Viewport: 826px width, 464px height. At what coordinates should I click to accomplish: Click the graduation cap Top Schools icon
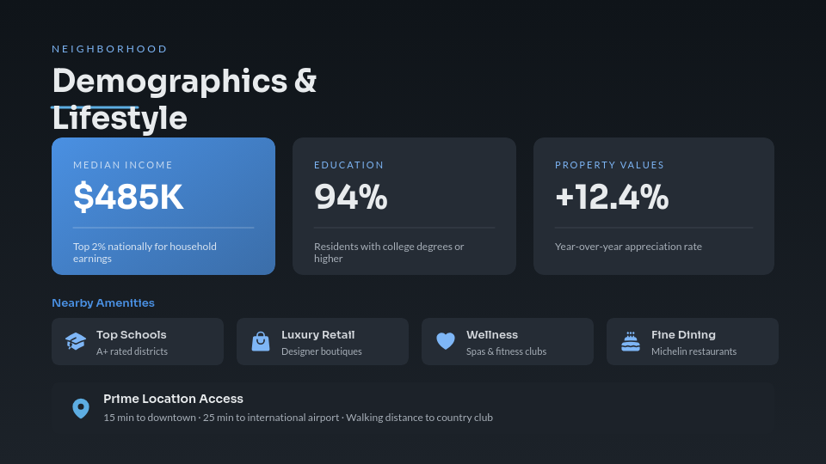click(x=76, y=341)
